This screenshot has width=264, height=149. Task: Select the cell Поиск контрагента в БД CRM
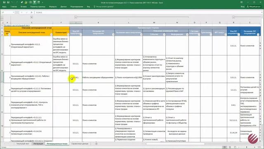click(128, 77)
